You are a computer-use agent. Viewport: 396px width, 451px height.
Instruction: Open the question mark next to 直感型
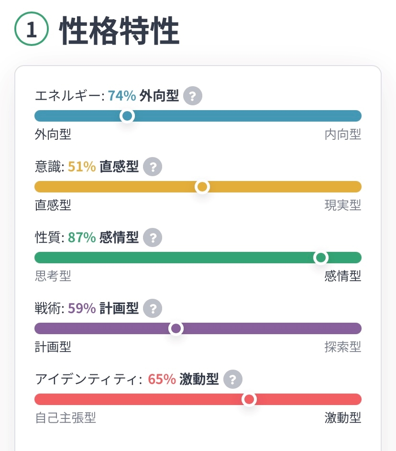tap(153, 167)
